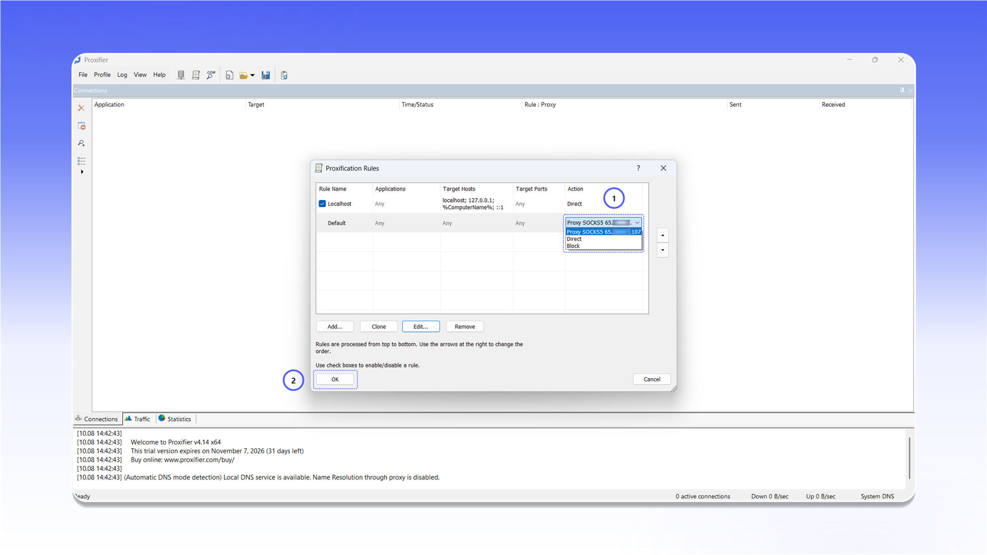Click the pin icon of Connections panel
The height and width of the screenshot is (555, 987).
(x=902, y=90)
